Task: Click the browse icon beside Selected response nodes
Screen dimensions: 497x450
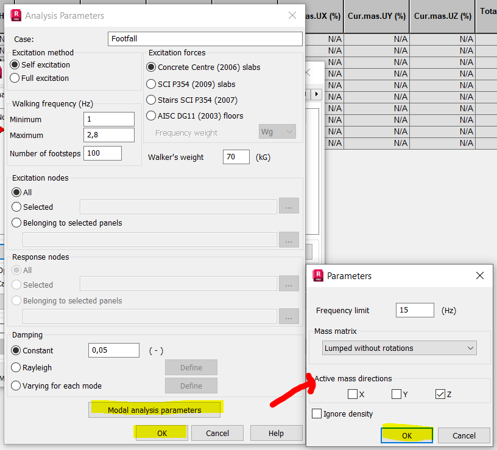Action: pyautogui.click(x=289, y=284)
